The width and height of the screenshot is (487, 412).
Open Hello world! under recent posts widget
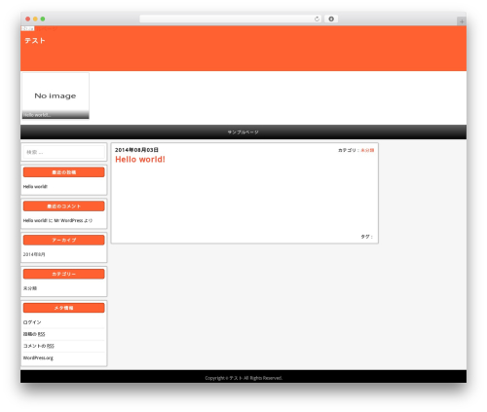(x=35, y=186)
